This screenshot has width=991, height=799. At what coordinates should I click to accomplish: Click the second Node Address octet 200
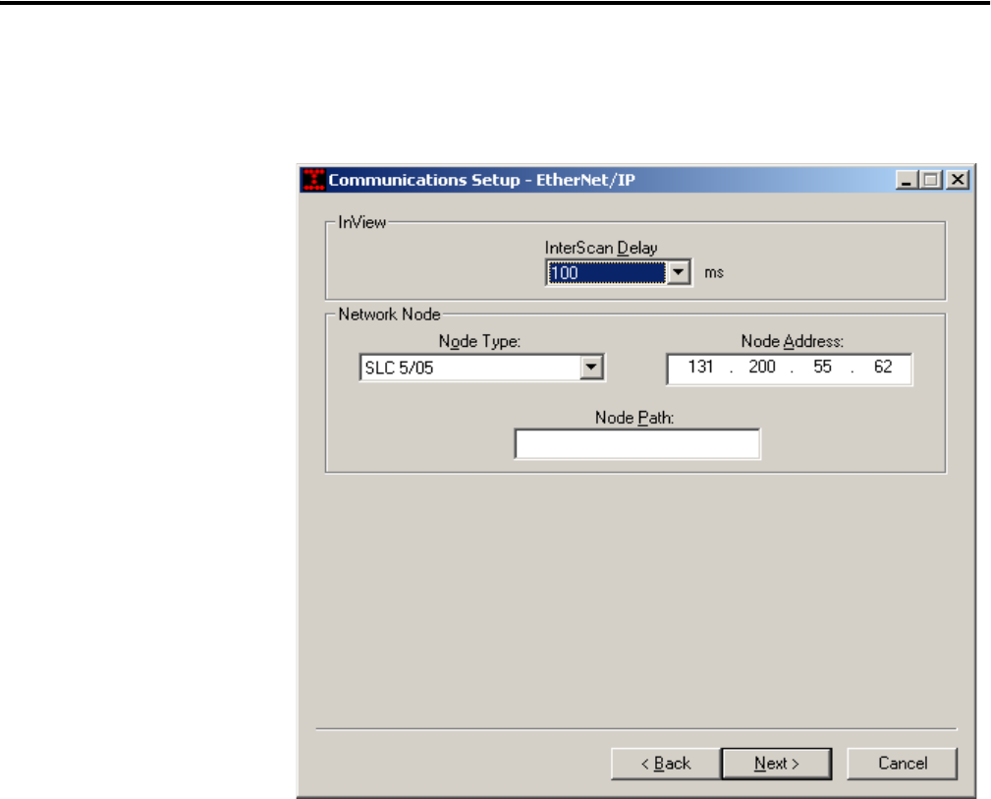click(761, 367)
